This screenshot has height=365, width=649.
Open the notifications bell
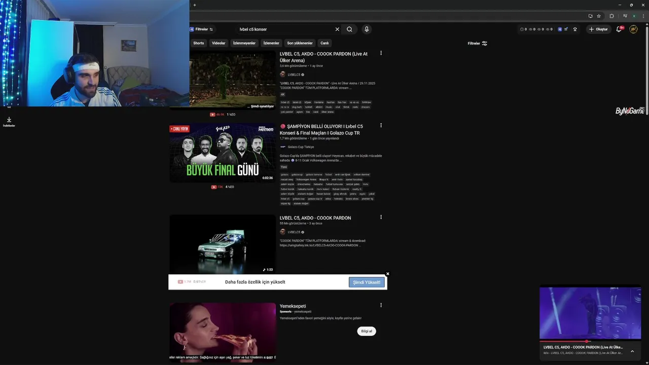[x=619, y=29]
